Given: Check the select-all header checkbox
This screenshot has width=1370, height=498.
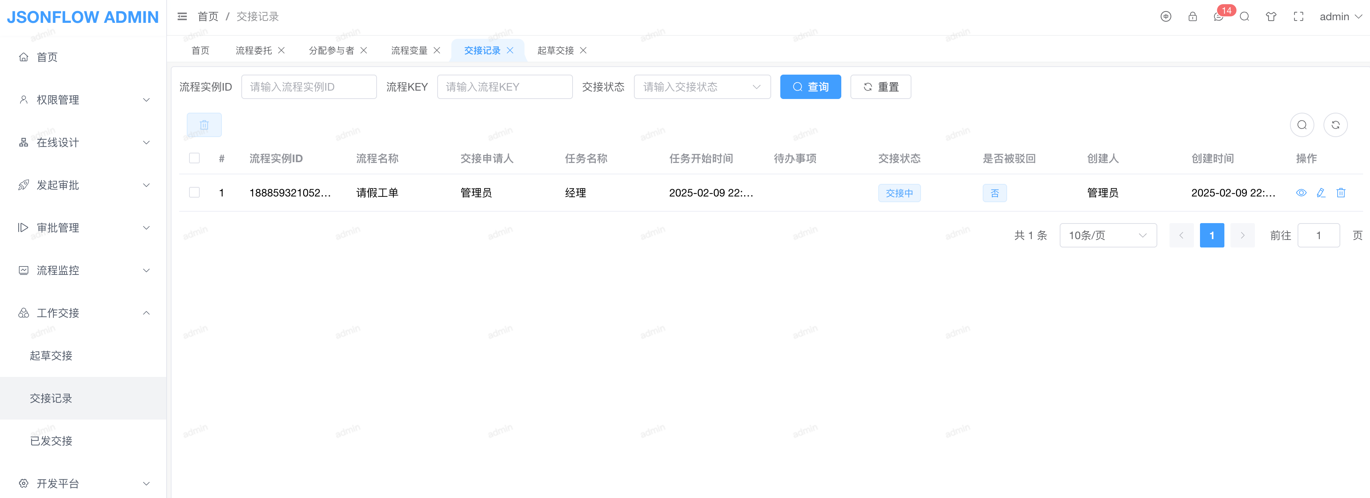Looking at the screenshot, I should [195, 158].
